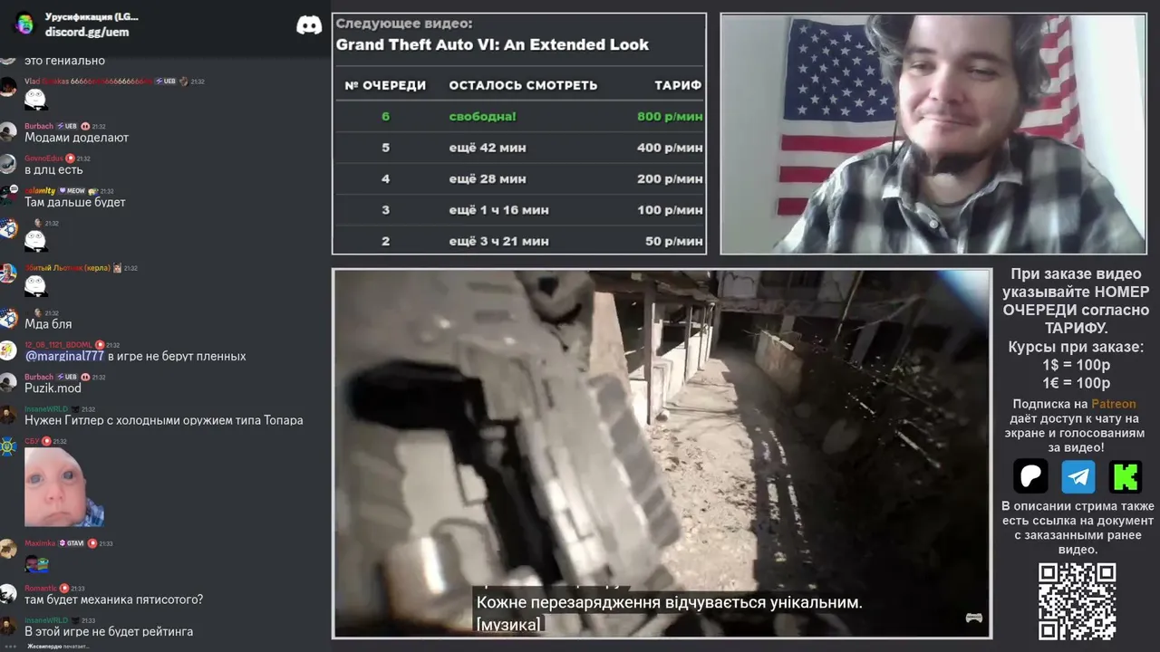Open the Patreon icon under the subscription text
The image size is (1160, 652).
click(1030, 476)
